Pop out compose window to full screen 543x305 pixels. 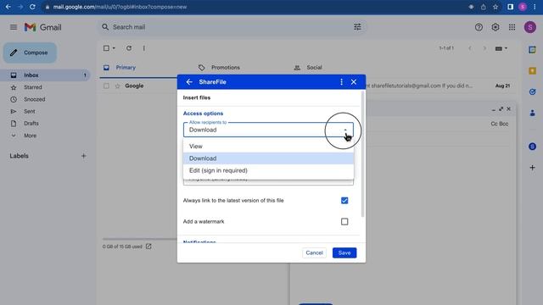(501, 109)
